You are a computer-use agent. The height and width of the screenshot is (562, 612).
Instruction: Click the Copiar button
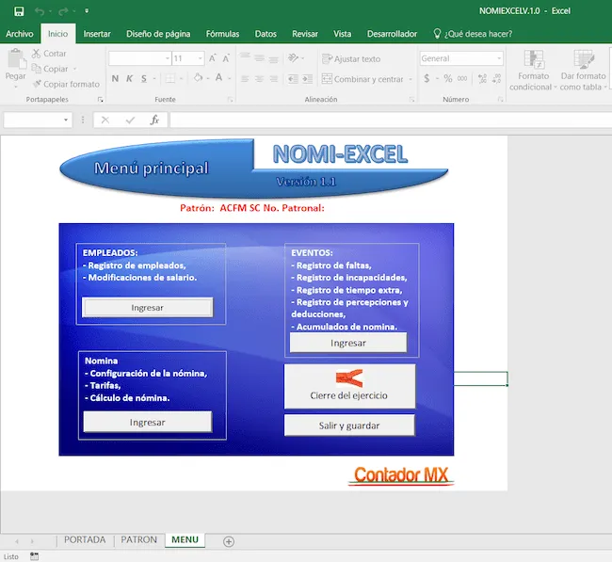[x=50, y=69]
